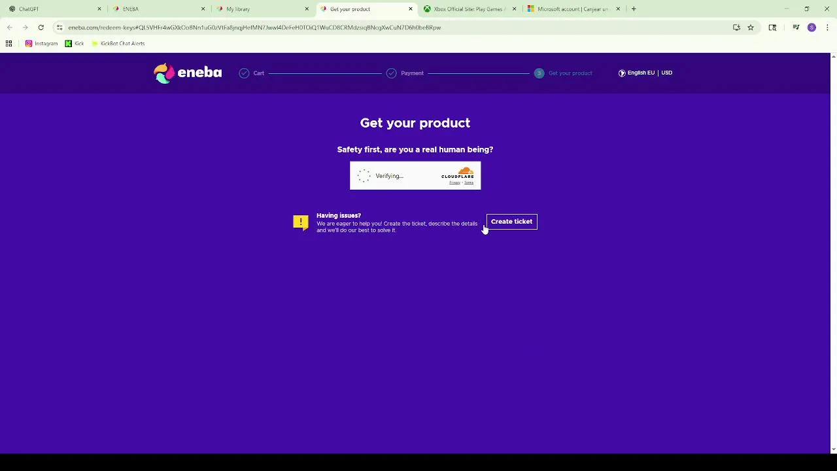Close the Microsoft account tab
The image size is (837, 471).
618,9
